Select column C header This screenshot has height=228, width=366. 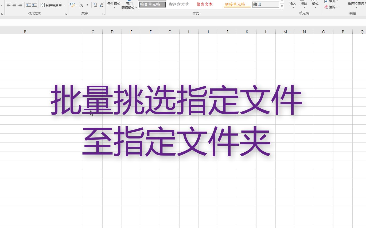coord(93,32)
